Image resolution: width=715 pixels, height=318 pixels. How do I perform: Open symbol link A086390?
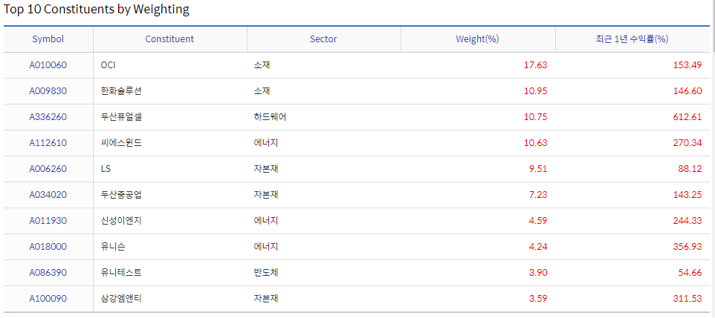[x=48, y=273]
